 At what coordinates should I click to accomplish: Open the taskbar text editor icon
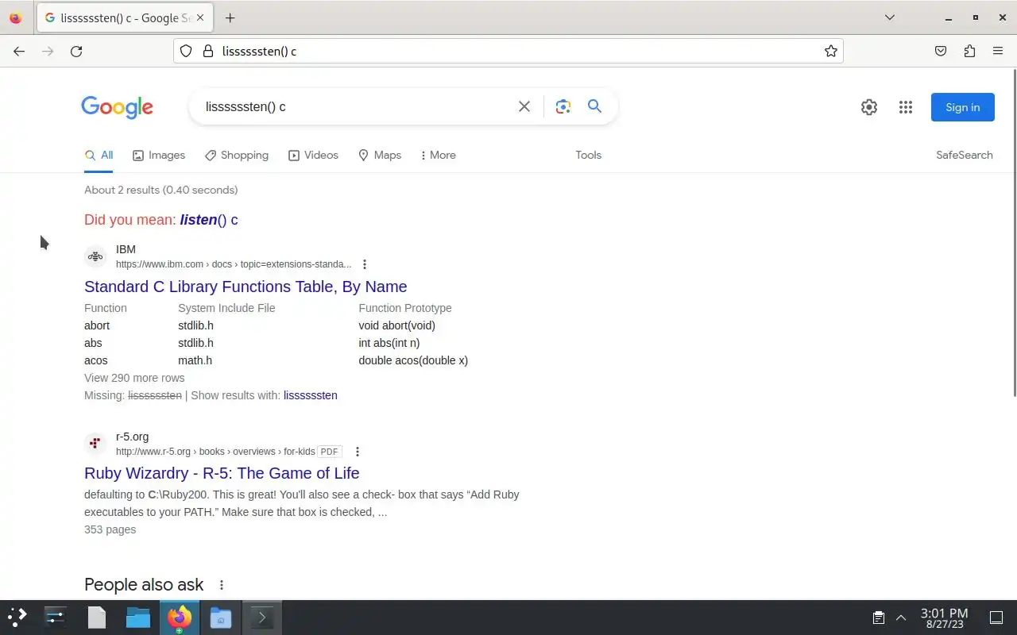point(97,618)
